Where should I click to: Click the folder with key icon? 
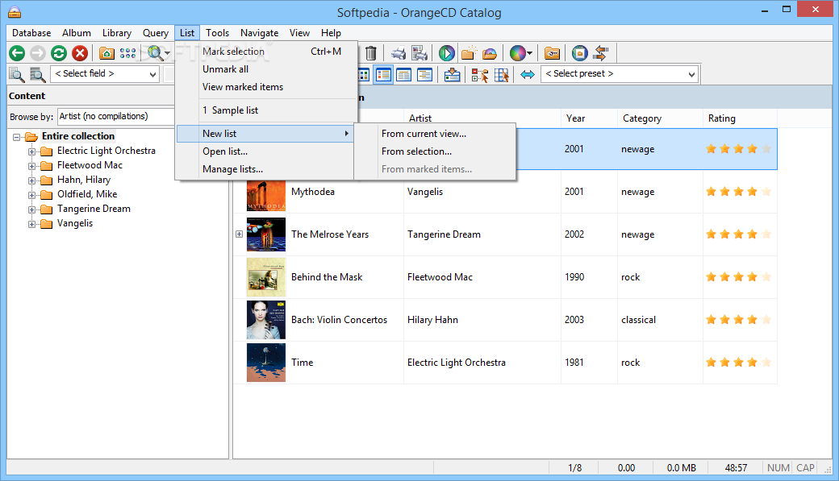(x=552, y=53)
